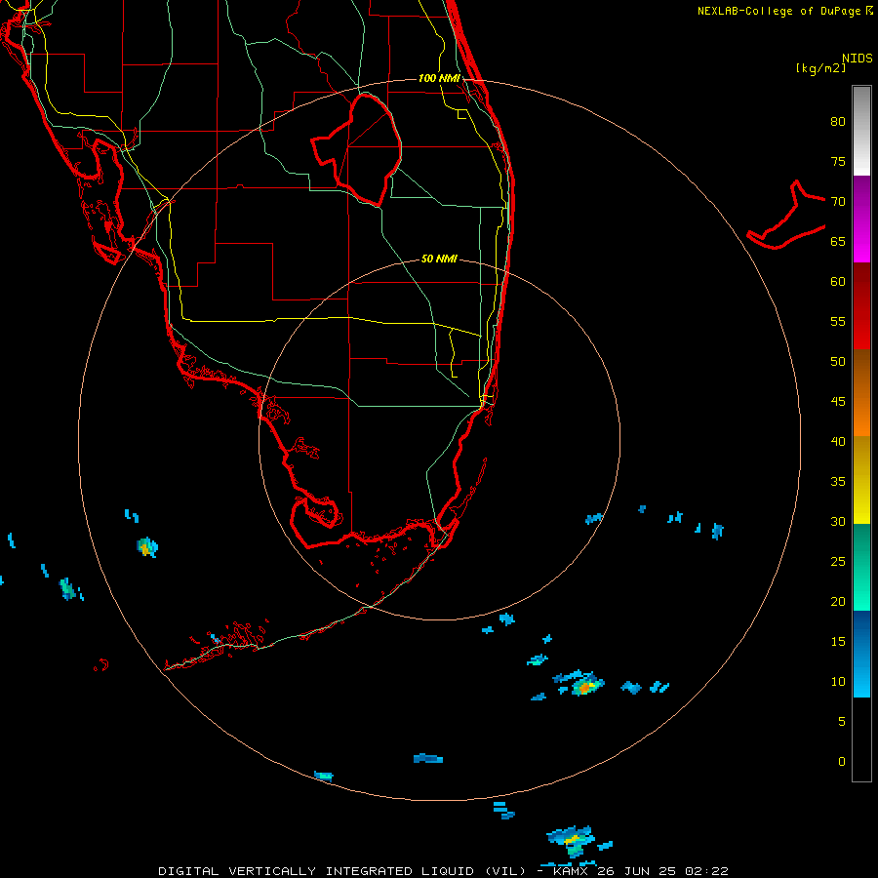Click the storm cell with the orange core southeast of the Keys
The image size is (878, 878).
[x=580, y=683]
